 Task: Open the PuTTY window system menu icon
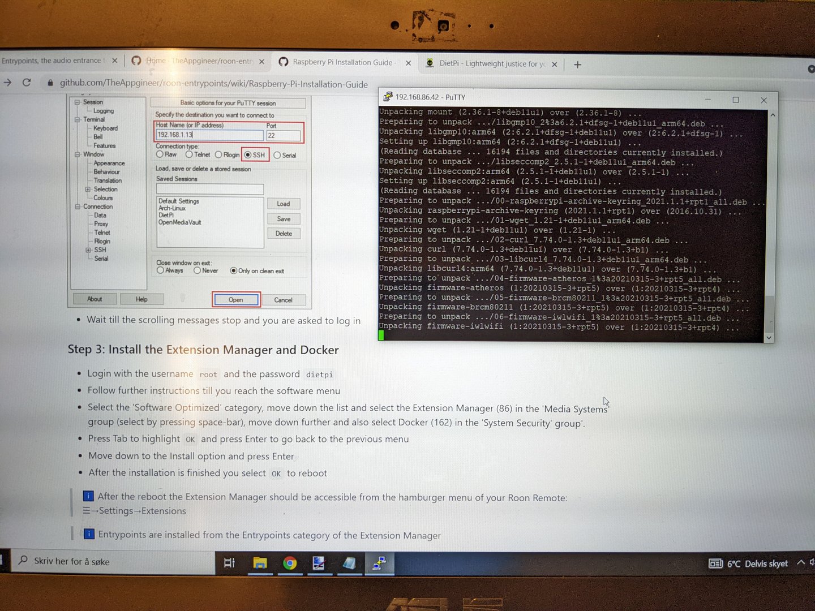pos(388,97)
